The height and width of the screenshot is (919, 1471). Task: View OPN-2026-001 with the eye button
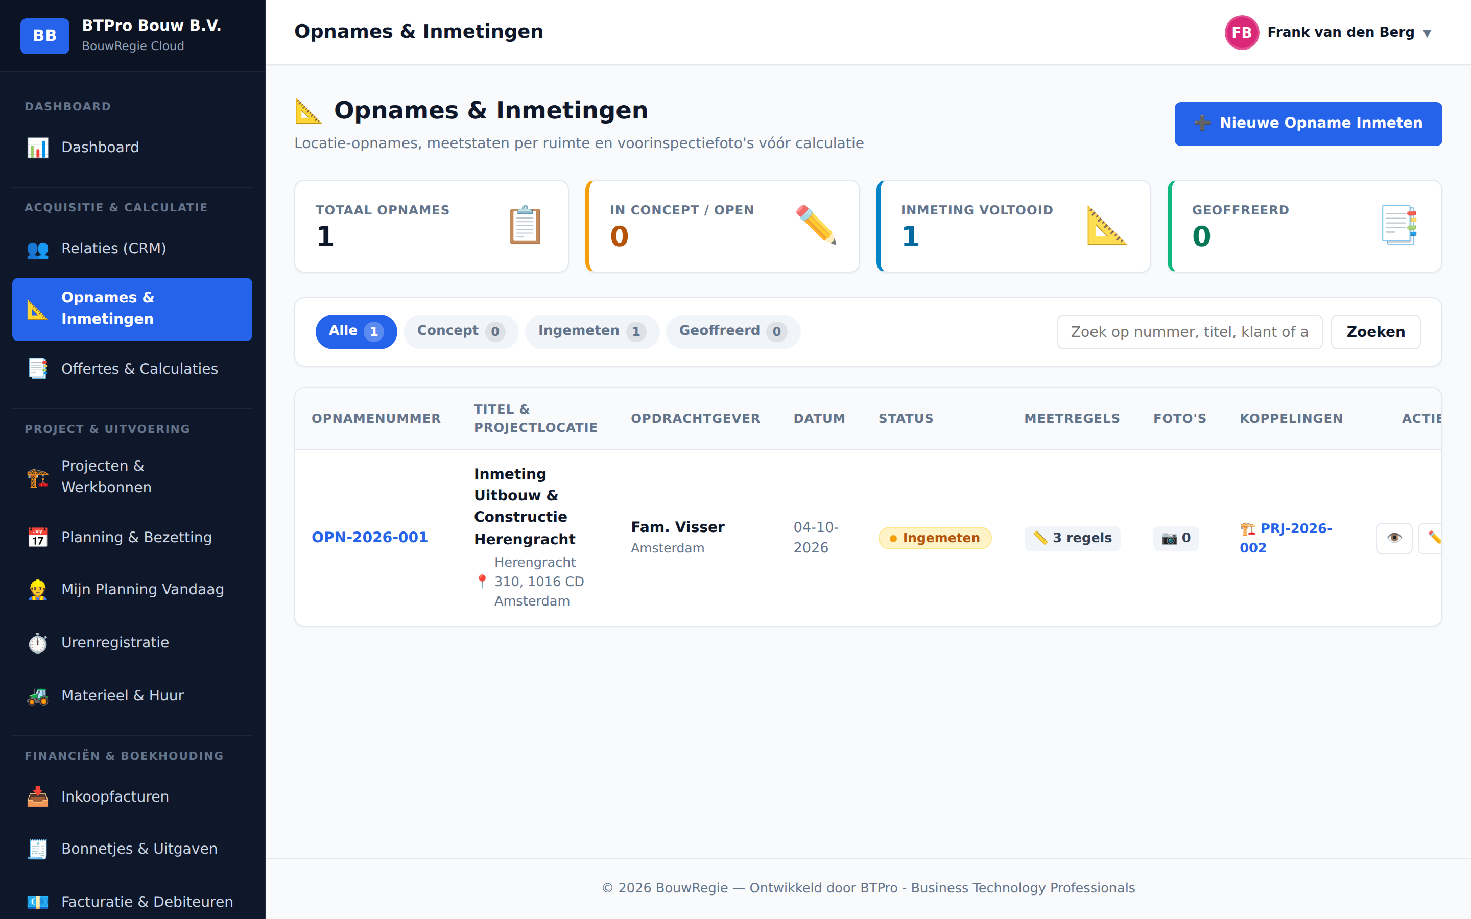(x=1394, y=539)
